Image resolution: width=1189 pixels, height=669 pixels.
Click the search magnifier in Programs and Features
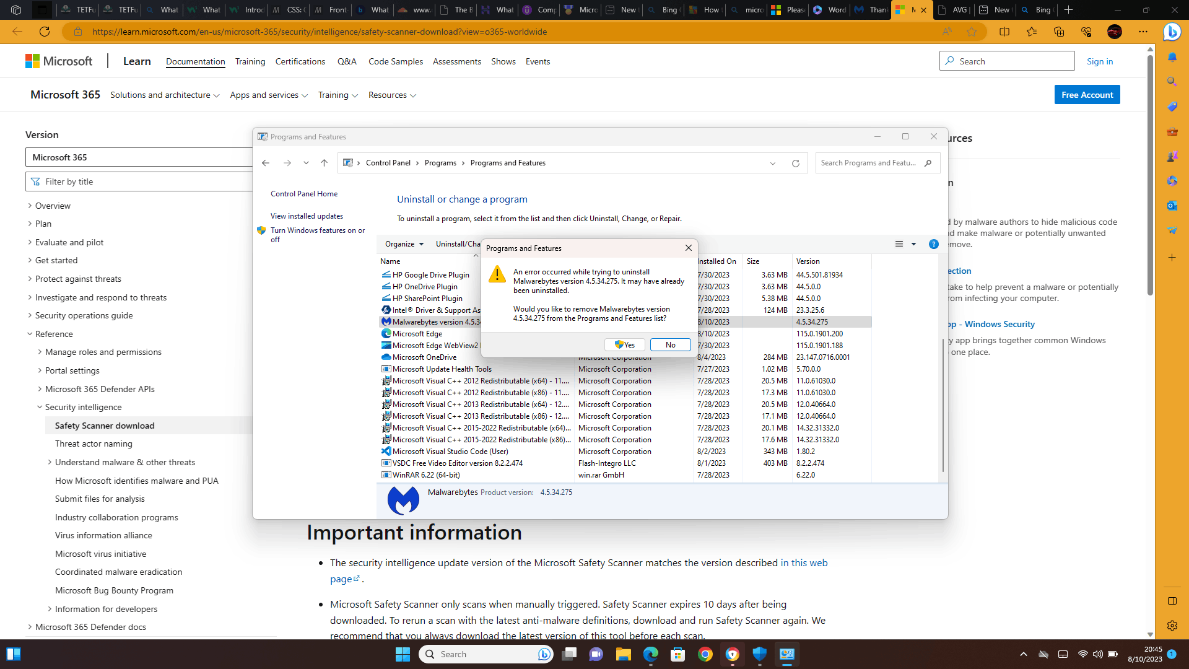coord(928,163)
